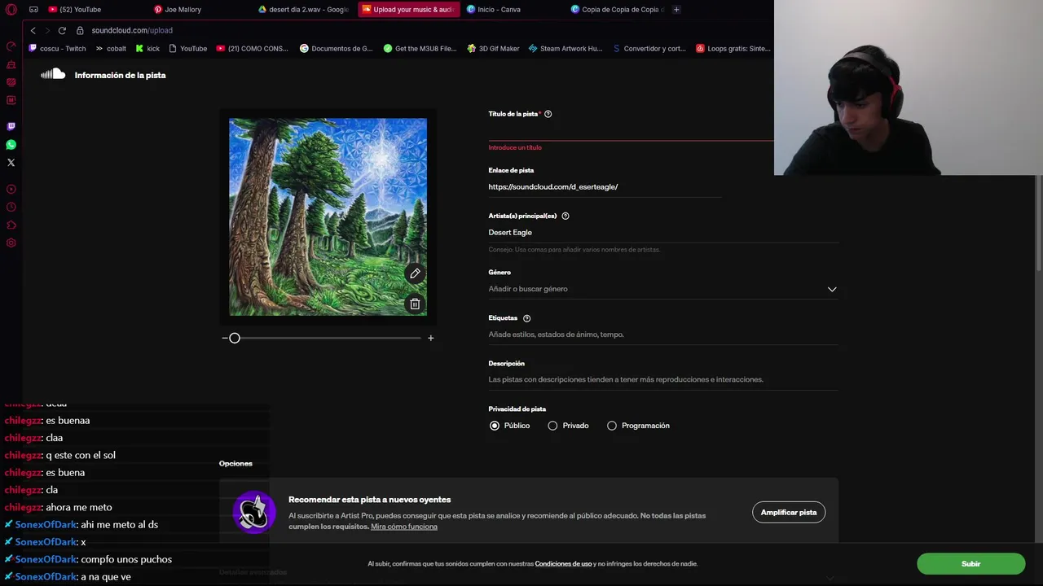Click the artwork zoom slider handle

(x=235, y=338)
